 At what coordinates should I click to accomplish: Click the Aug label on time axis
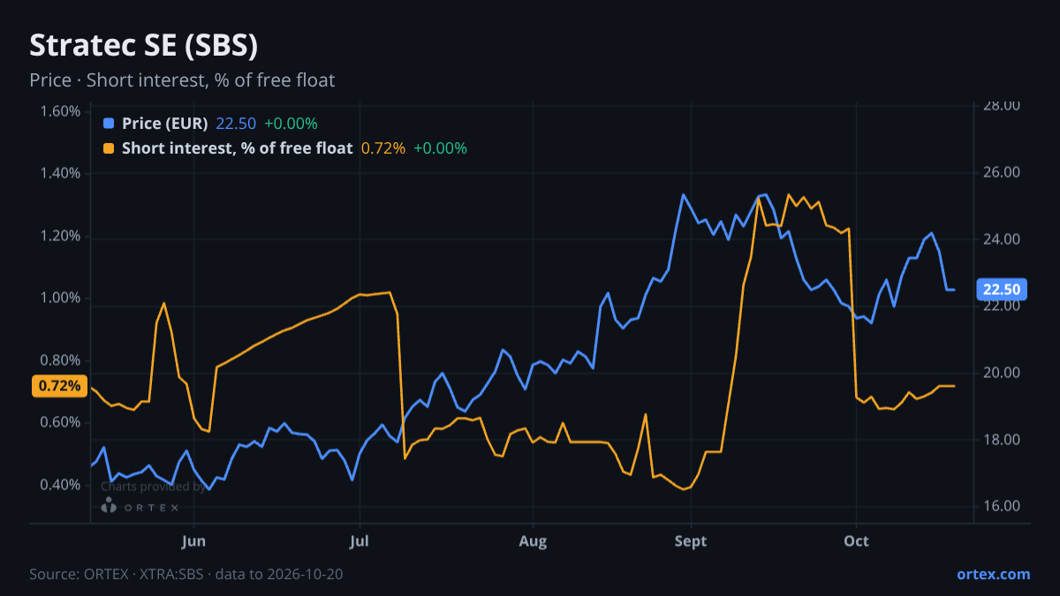533,540
